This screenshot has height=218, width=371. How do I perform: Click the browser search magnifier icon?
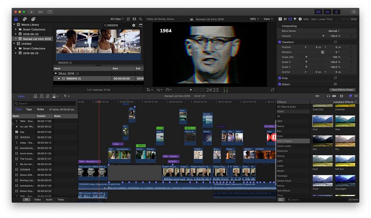(x=141, y=19)
